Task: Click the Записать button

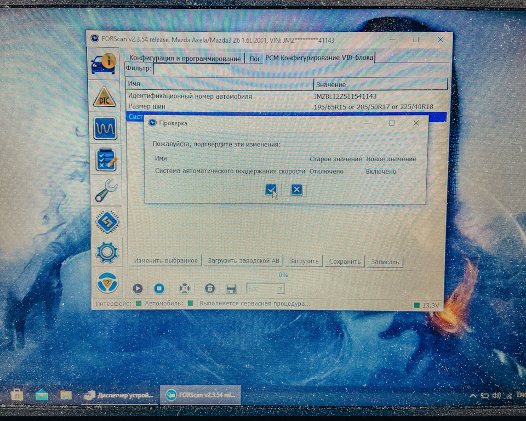Action: click(385, 261)
